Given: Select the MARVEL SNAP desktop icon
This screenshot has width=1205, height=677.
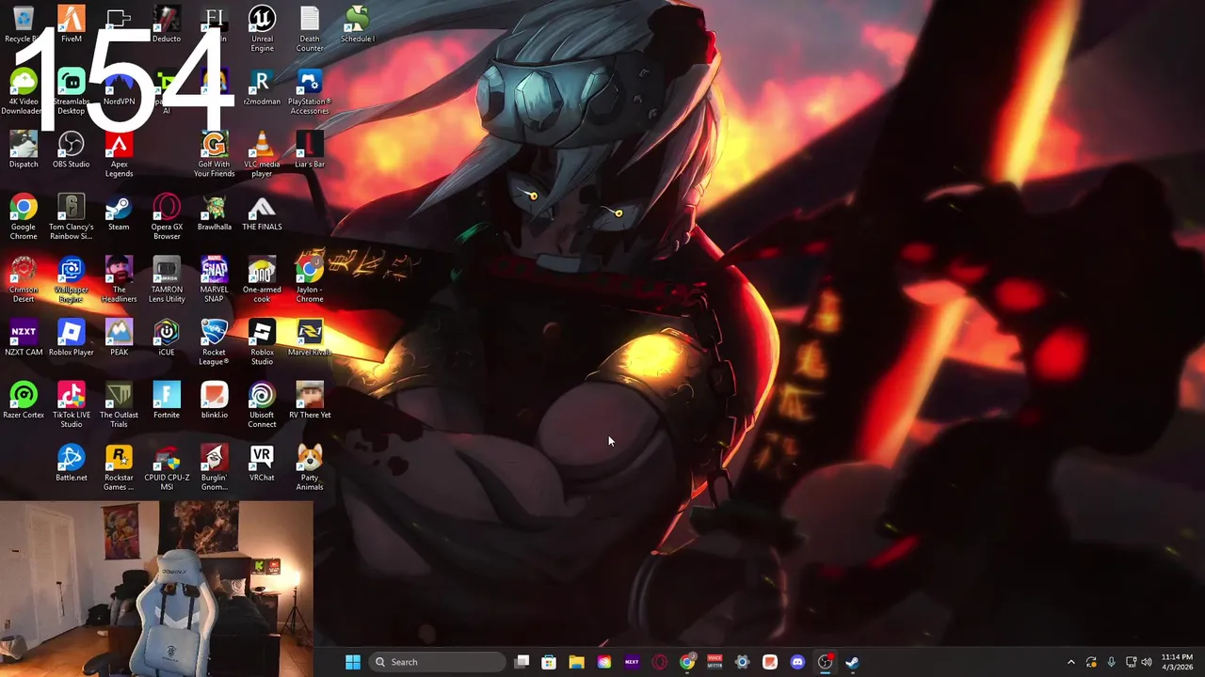Looking at the screenshot, I should pyautogui.click(x=215, y=280).
